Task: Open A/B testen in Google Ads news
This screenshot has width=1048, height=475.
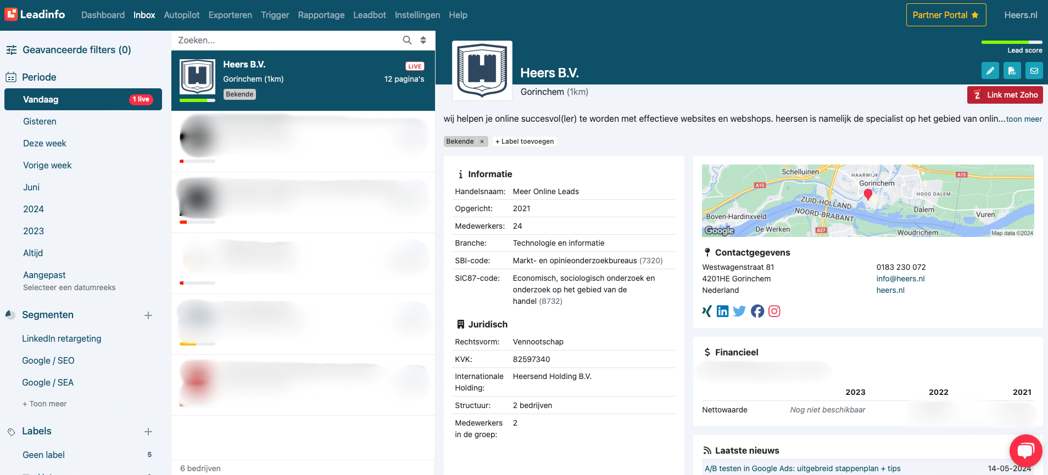Action: point(802,468)
